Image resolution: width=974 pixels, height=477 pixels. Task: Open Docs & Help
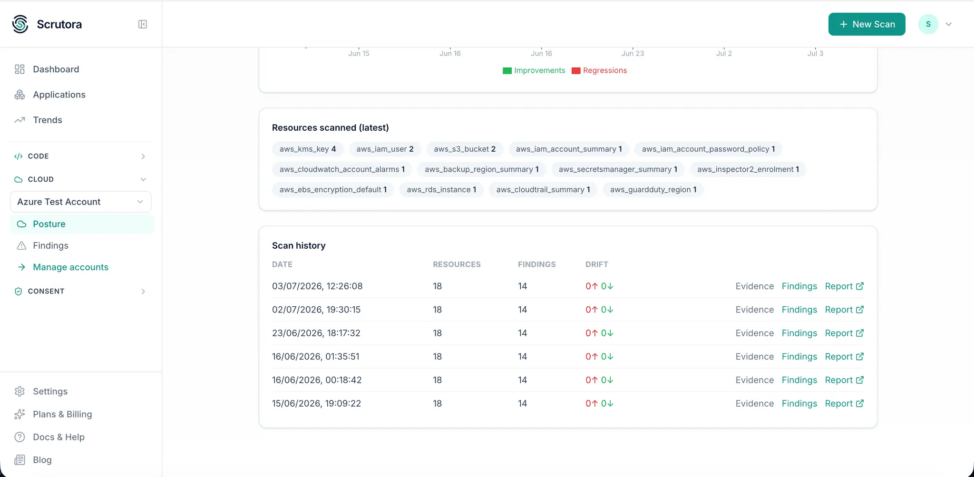pos(58,437)
